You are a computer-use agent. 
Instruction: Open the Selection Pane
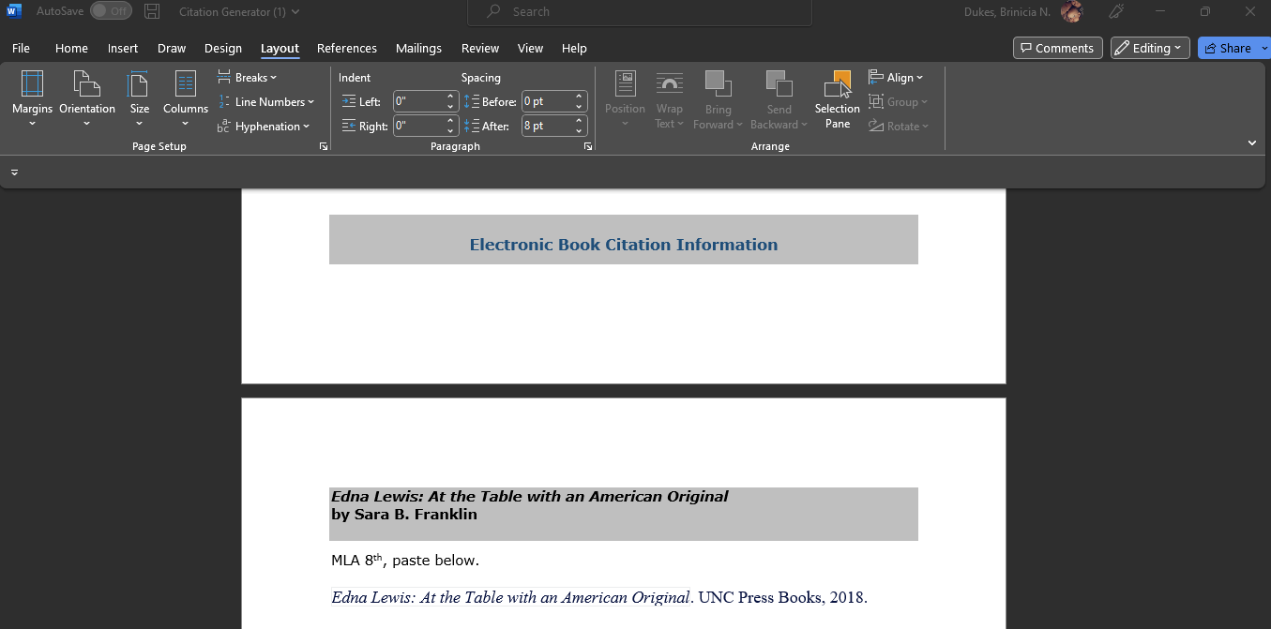click(x=836, y=98)
